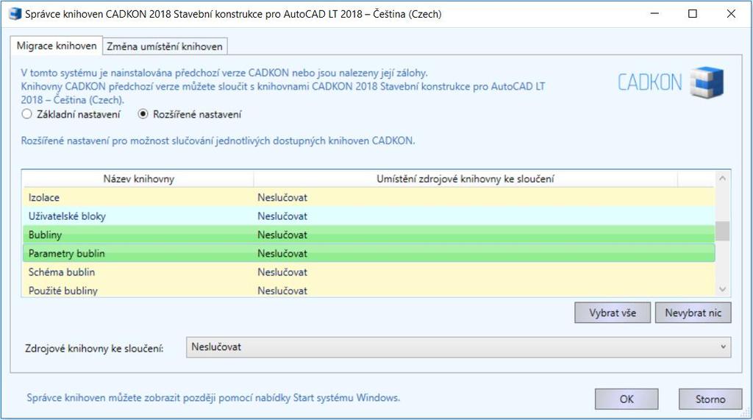Screen dimensions: 753x420
Task: Select the Použité bubliny row
Action: point(369,290)
